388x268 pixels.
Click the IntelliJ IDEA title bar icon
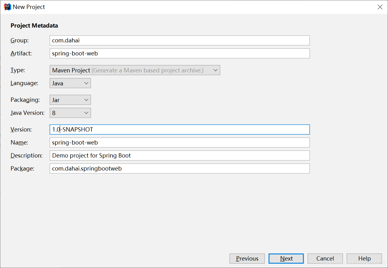pos(7,7)
